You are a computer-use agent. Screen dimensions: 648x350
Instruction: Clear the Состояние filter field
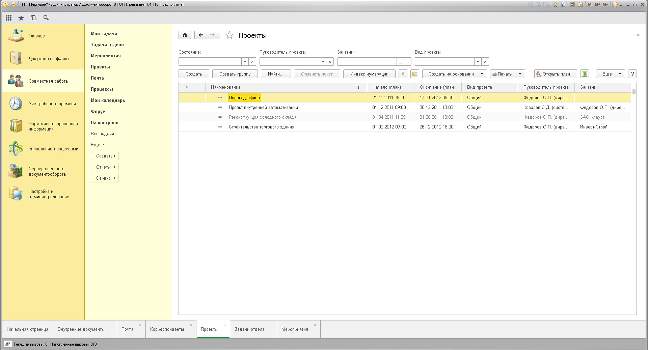coord(252,62)
